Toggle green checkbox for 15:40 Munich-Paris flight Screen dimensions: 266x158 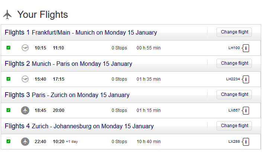pos(9,79)
